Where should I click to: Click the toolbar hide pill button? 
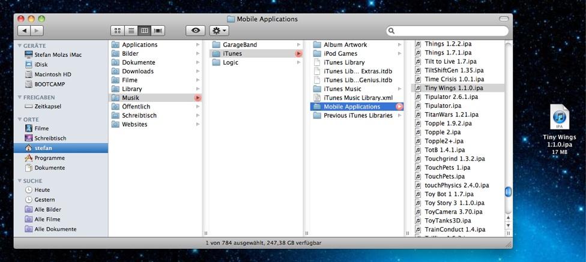click(x=504, y=19)
